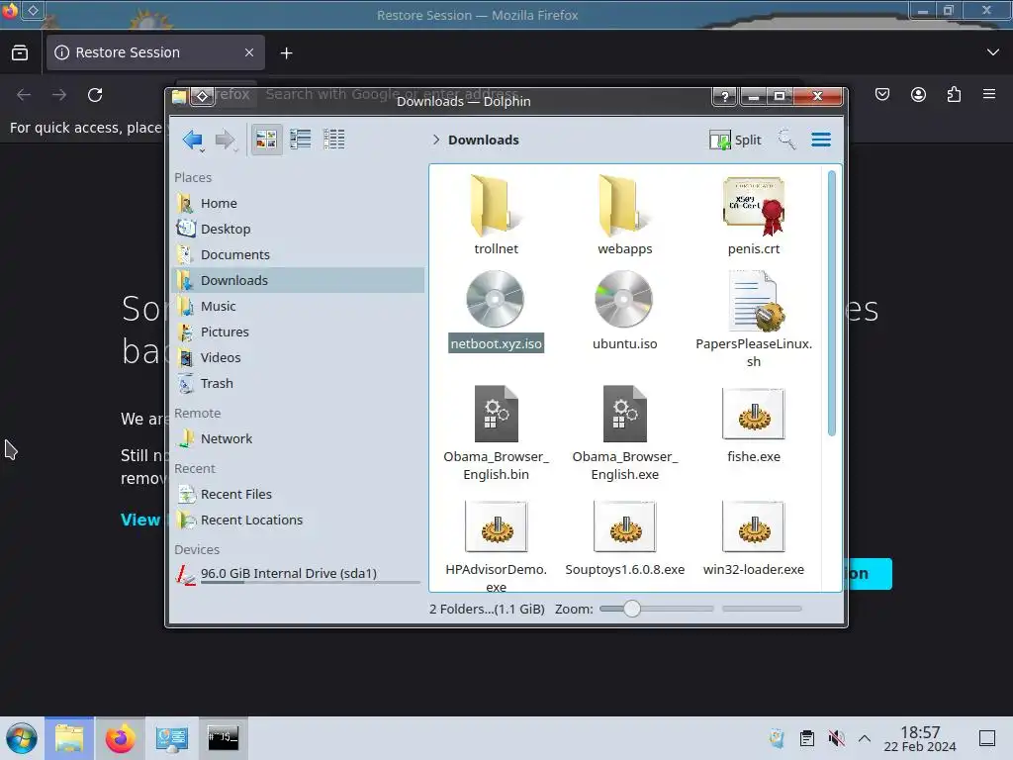This screenshot has height=760, width=1013.
Task: Expand Firefox list all tabs chevron
Action: tap(993, 52)
